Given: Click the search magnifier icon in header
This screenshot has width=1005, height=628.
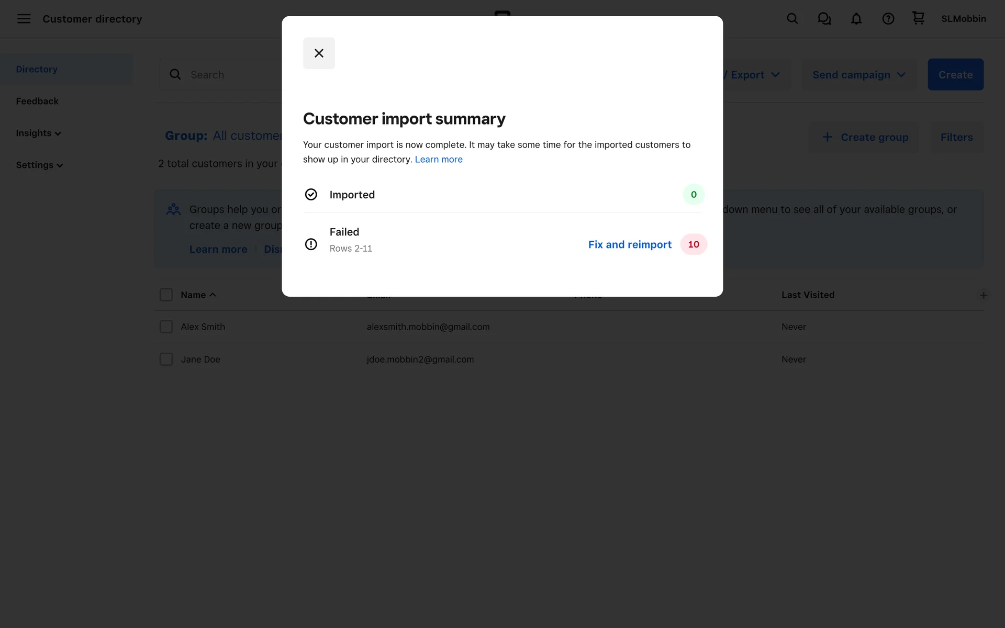Looking at the screenshot, I should (x=792, y=19).
